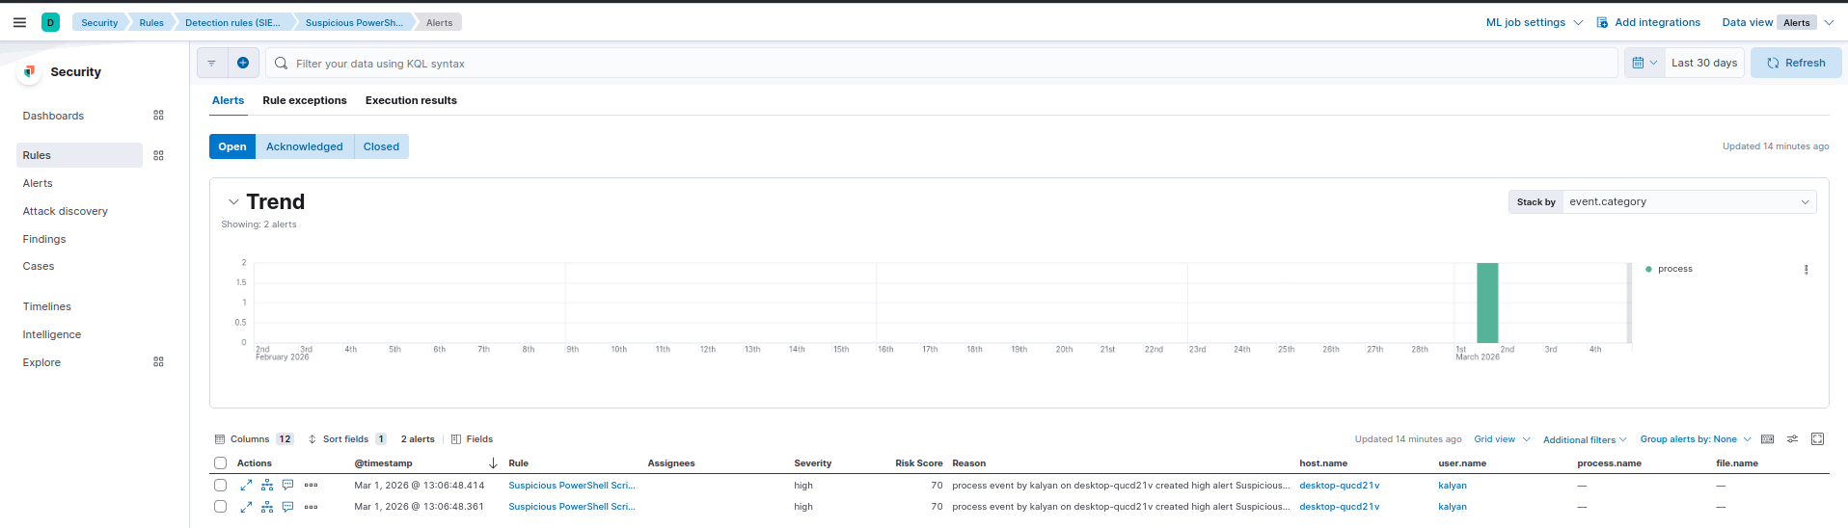
Task: Go to Dashboards in sidebar
Action: pos(53,116)
